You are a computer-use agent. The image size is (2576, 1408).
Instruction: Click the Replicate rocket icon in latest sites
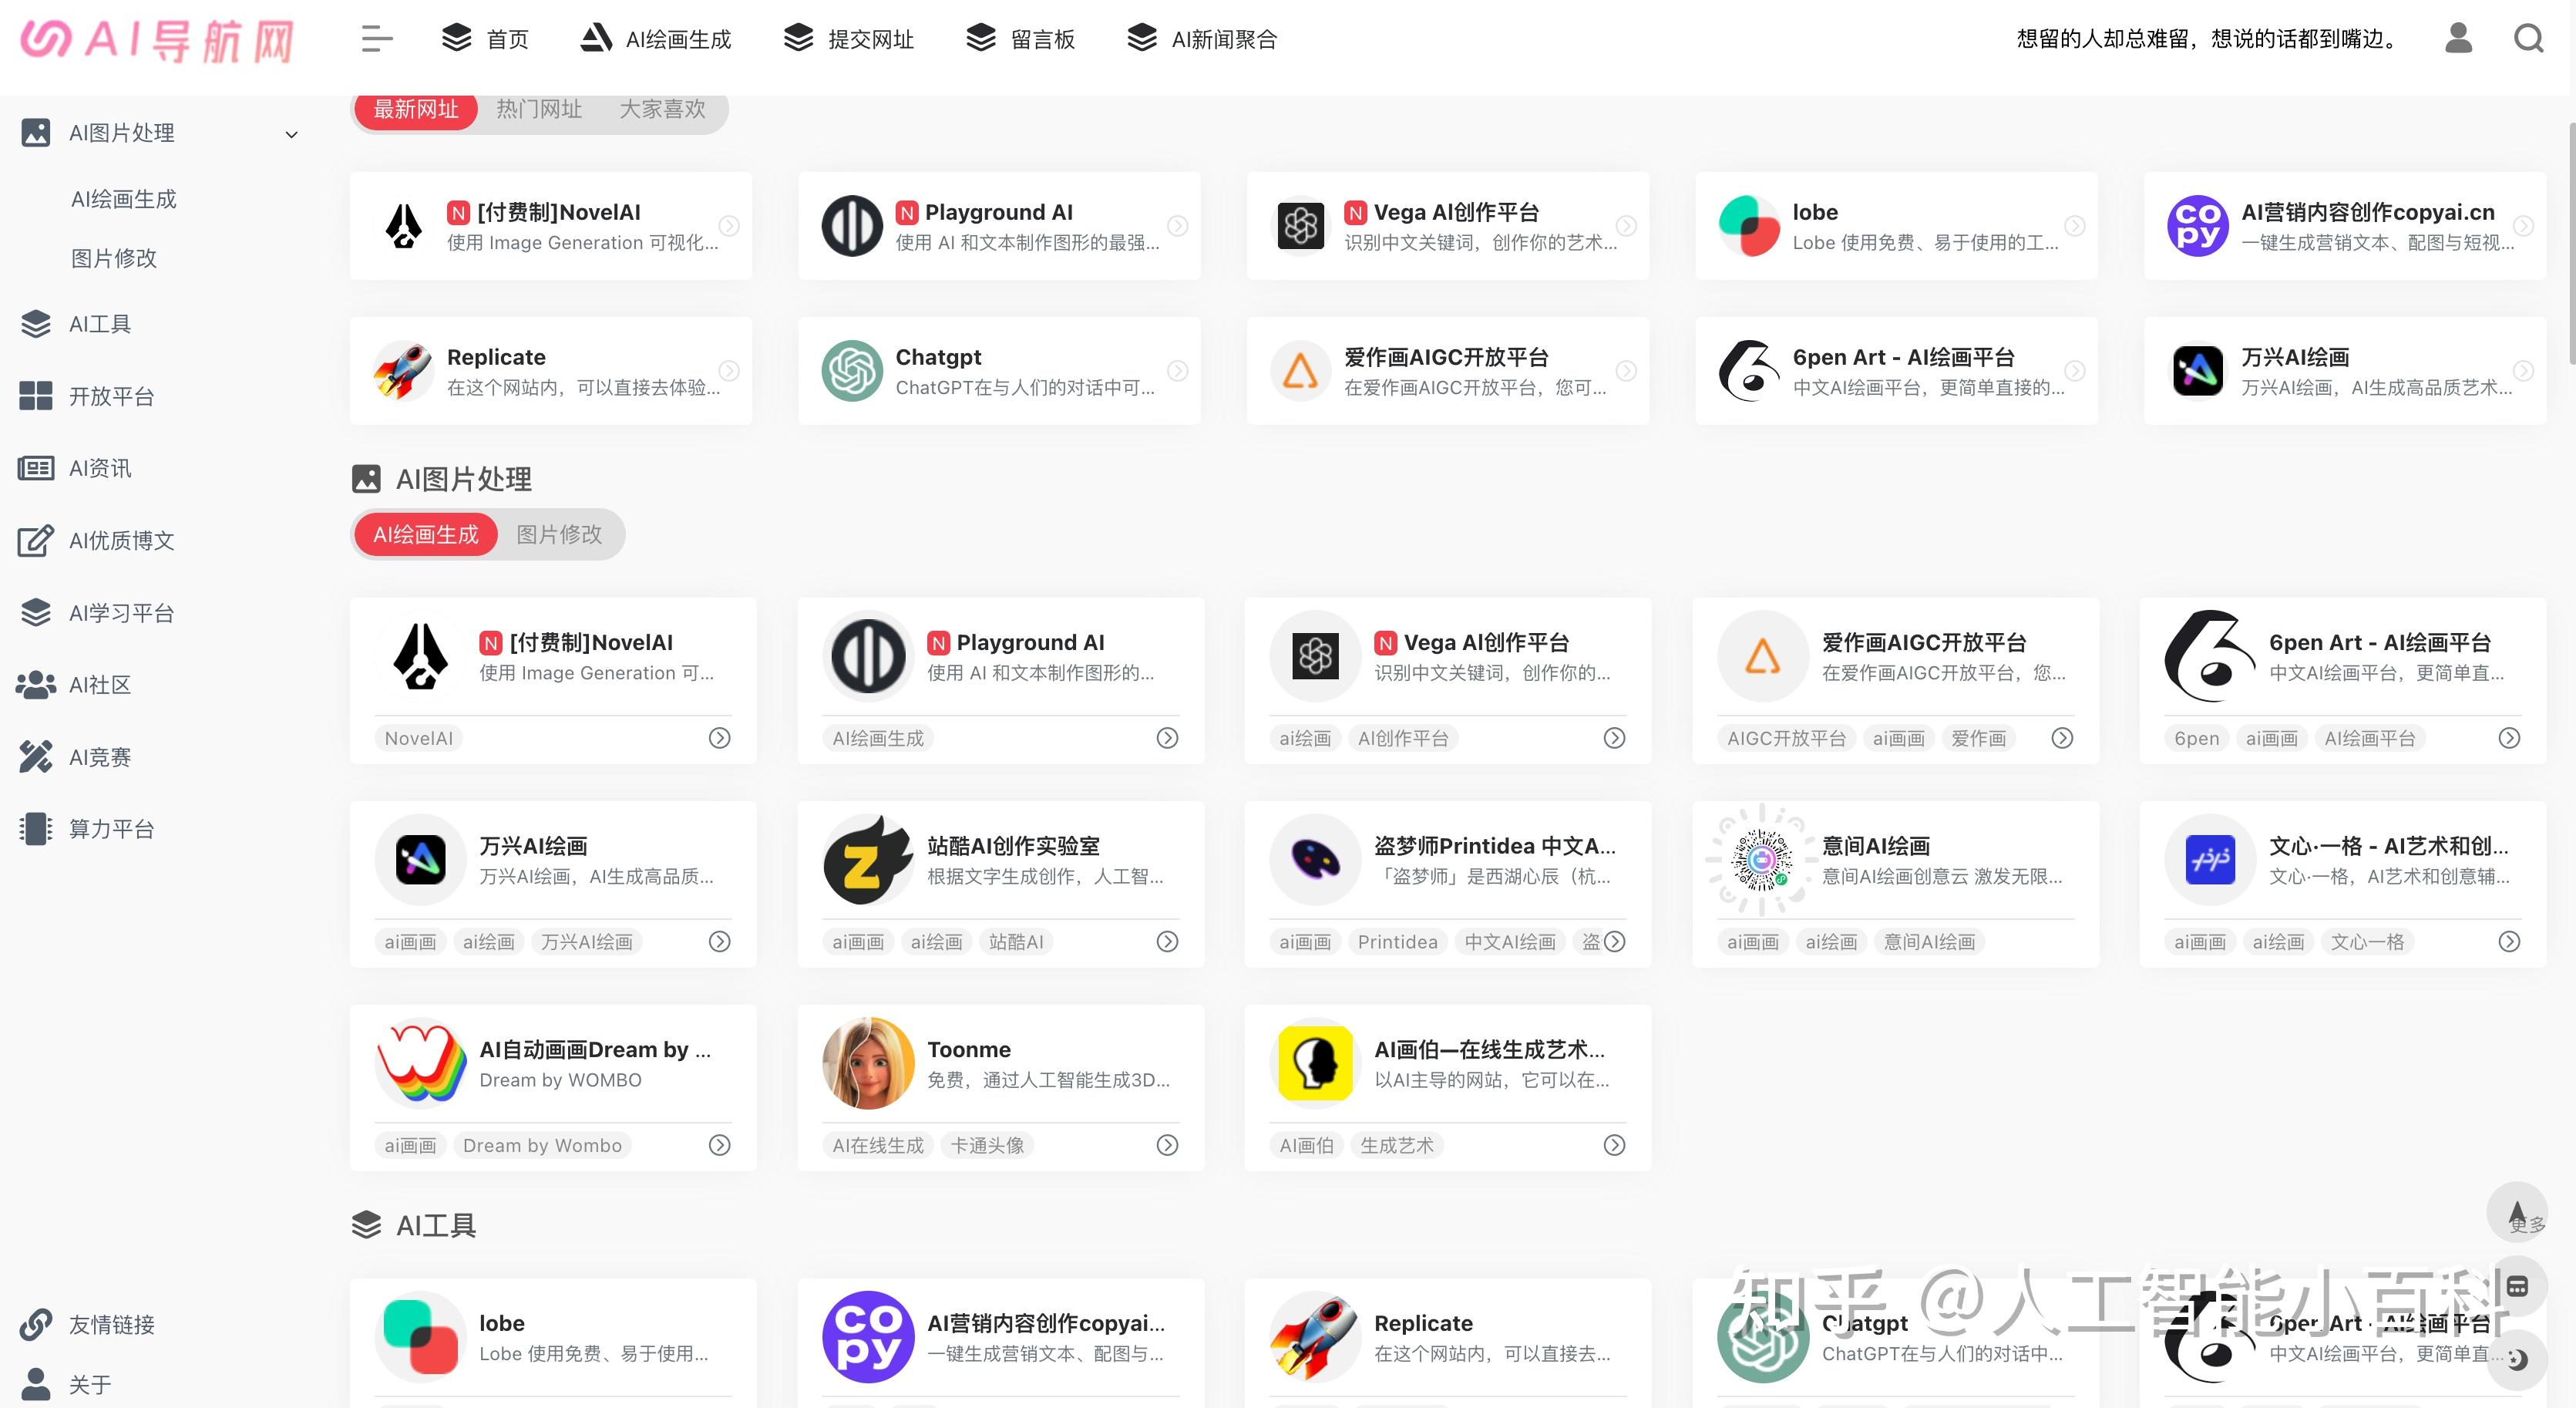(x=404, y=371)
